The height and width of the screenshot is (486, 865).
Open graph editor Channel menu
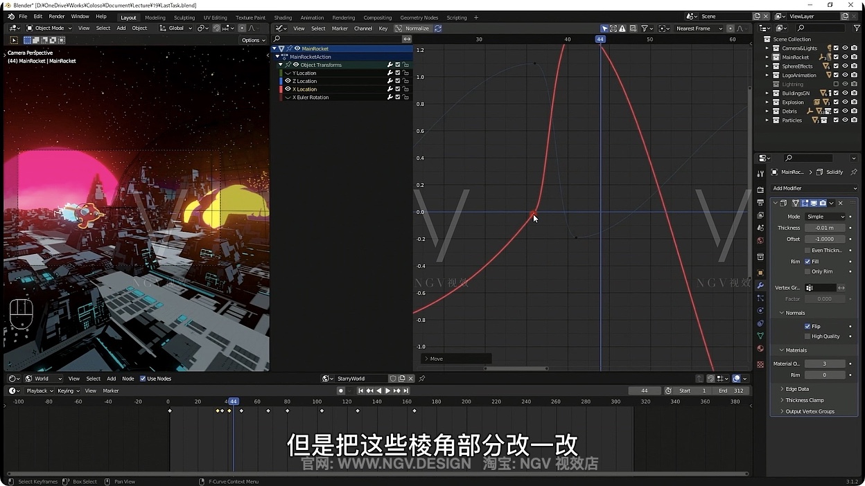(363, 28)
